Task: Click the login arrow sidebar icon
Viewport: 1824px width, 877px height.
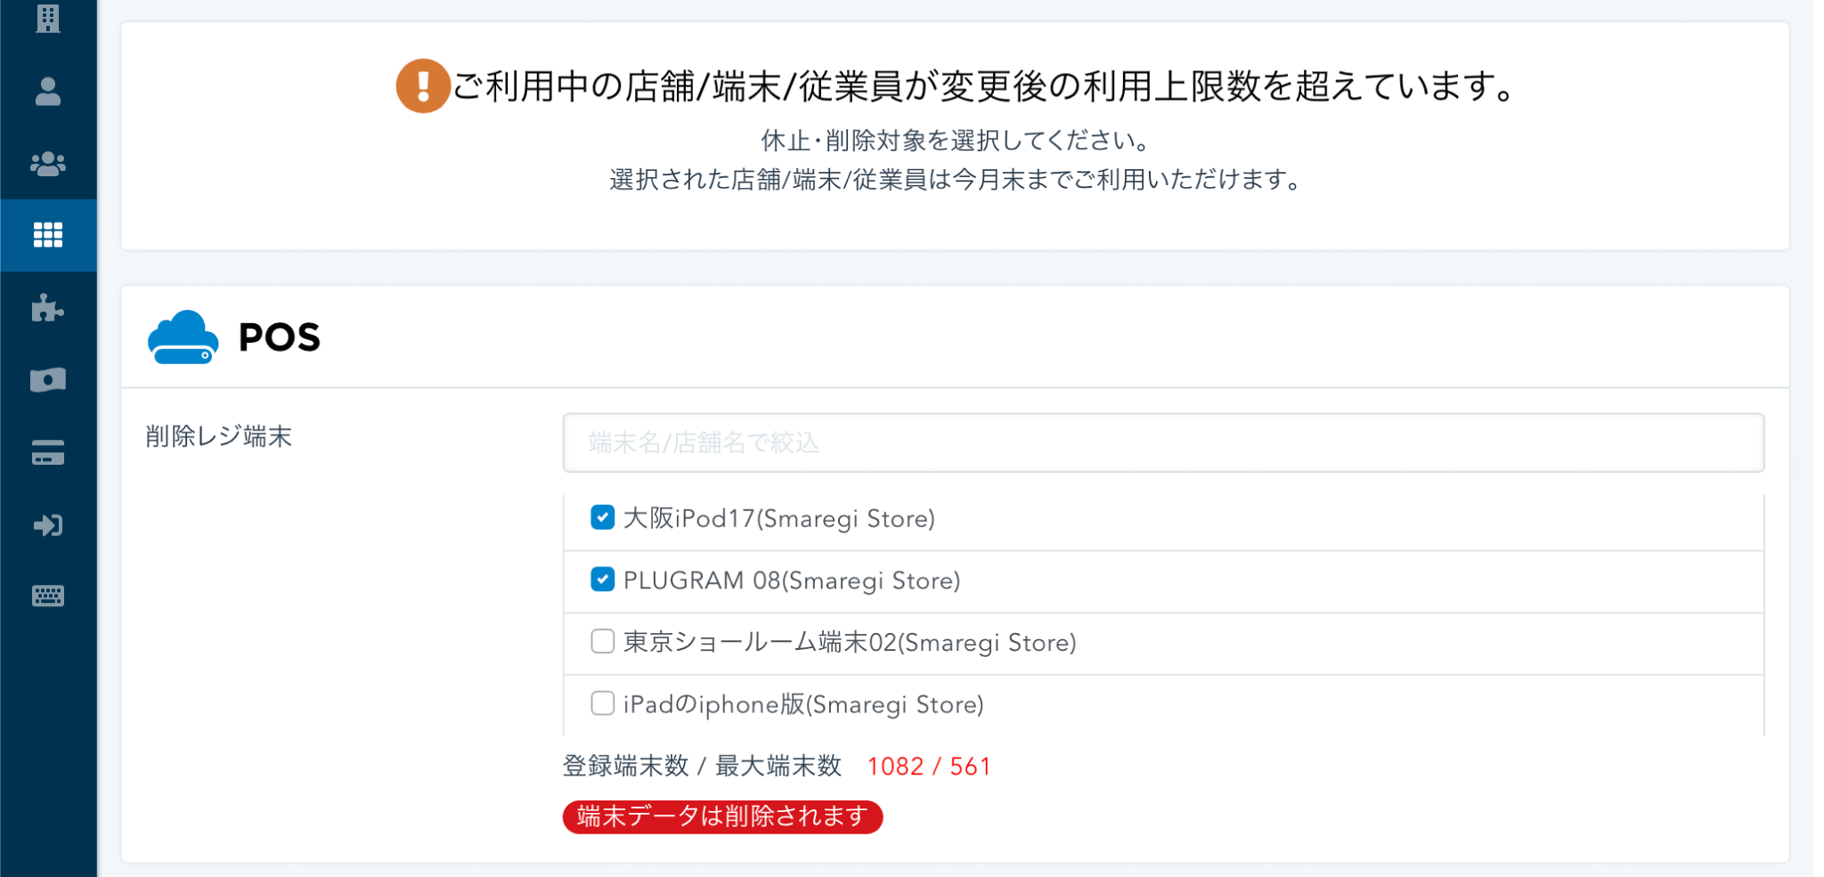Action: point(48,525)
